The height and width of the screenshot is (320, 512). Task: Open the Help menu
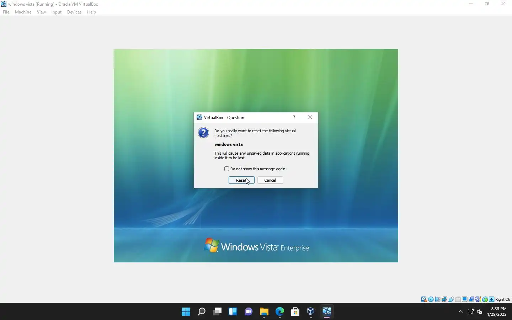[91, 12]
